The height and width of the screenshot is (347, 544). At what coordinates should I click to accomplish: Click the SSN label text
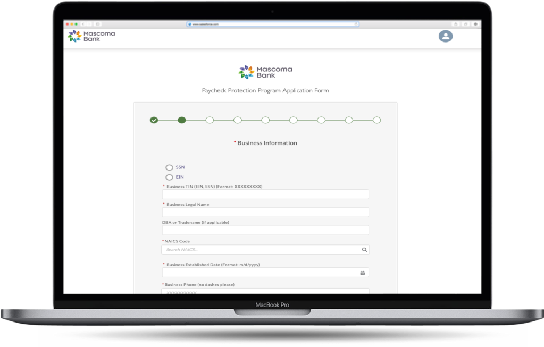click(x=180, y=167)
